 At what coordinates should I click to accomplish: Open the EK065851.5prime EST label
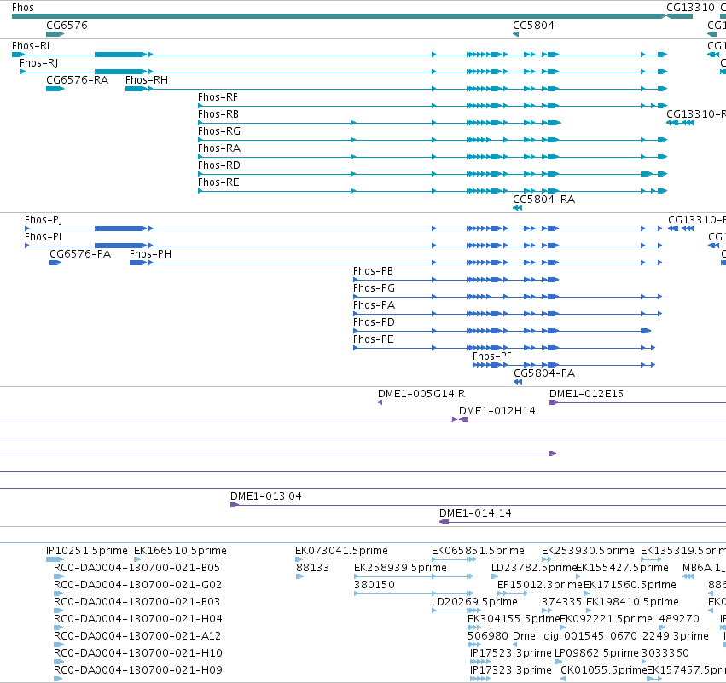pos(479,551)
